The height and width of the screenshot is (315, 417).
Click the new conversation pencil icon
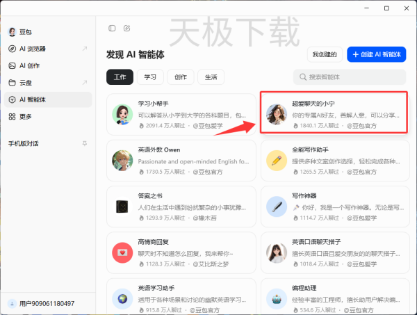126,29
